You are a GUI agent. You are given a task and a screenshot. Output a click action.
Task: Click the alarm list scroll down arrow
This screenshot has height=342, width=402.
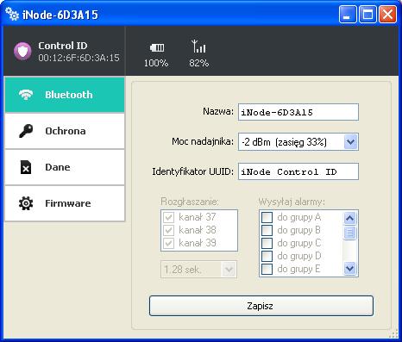pos(350,269)
